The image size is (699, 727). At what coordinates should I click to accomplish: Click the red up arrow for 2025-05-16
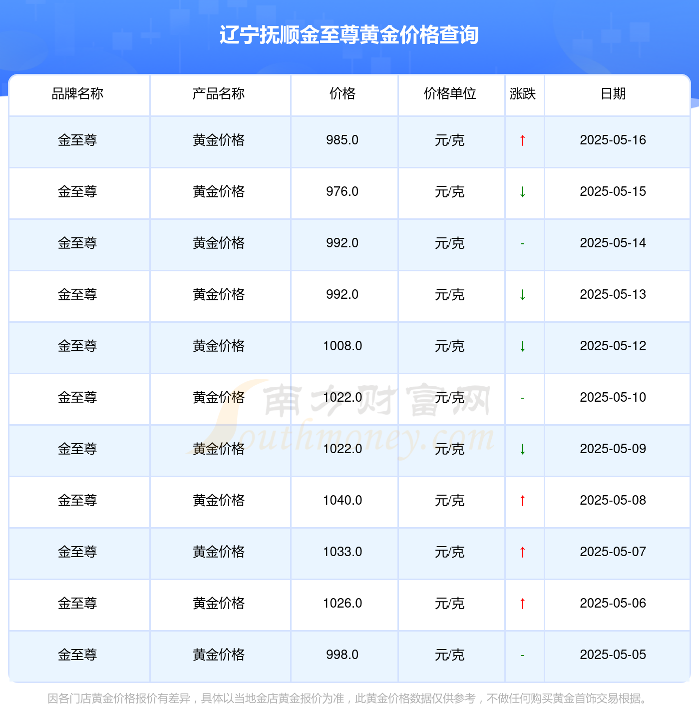coord(522,140)
